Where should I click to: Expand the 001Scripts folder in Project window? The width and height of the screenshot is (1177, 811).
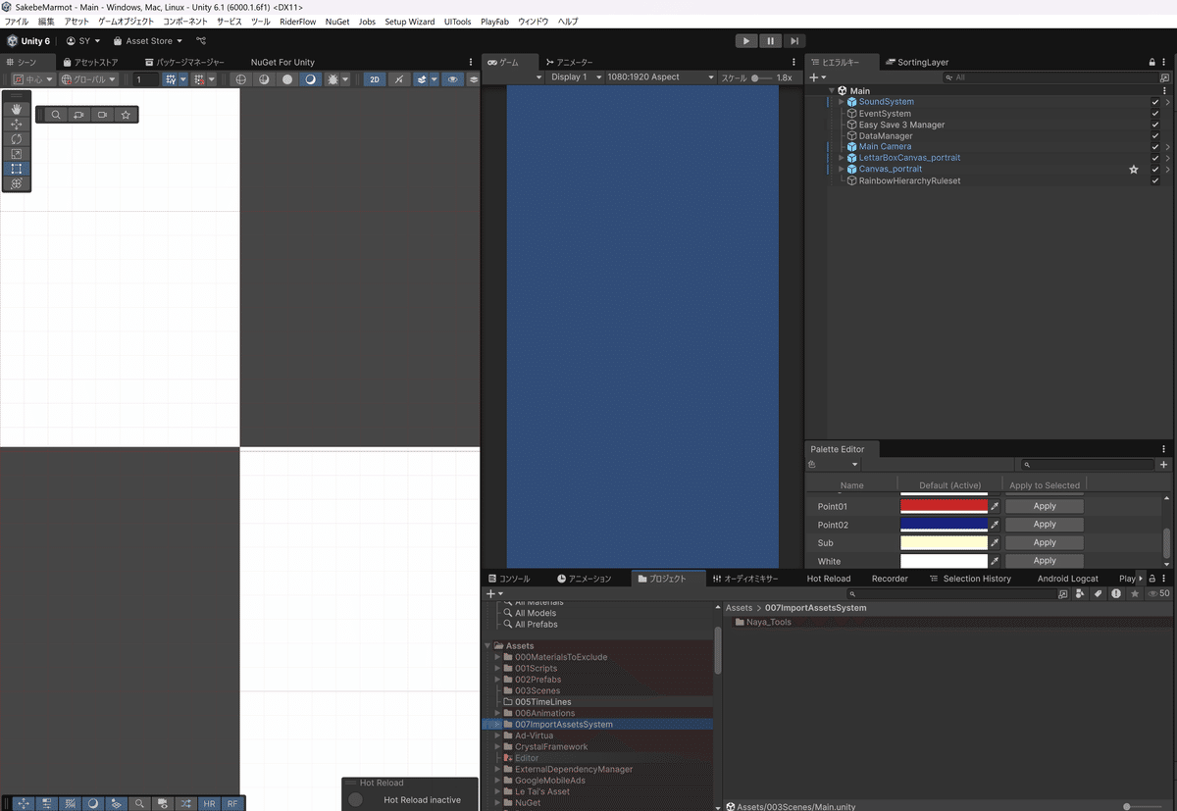pyautogui.click(x=498, y=668)
